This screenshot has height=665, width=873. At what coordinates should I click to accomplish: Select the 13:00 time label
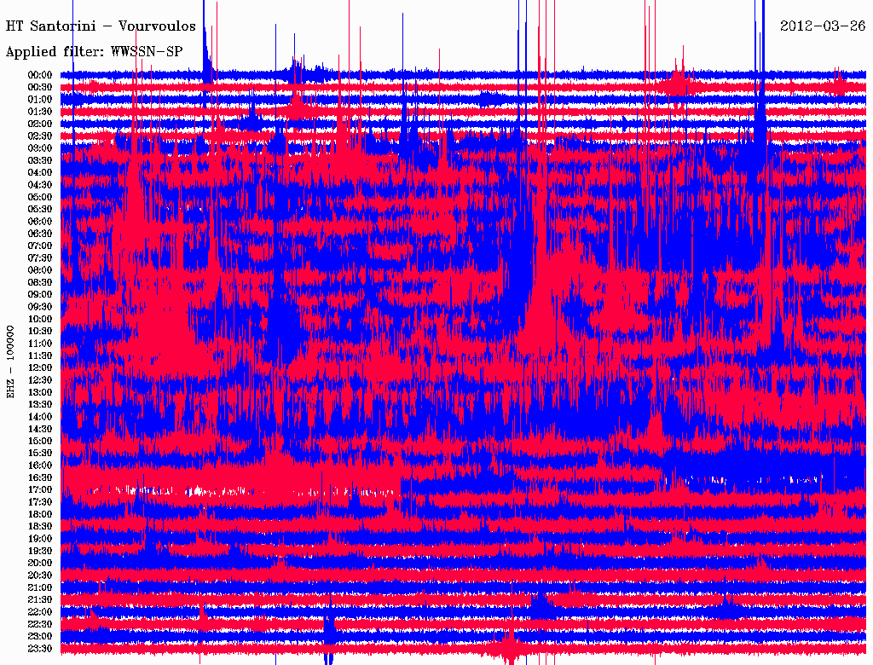[40, 392]
